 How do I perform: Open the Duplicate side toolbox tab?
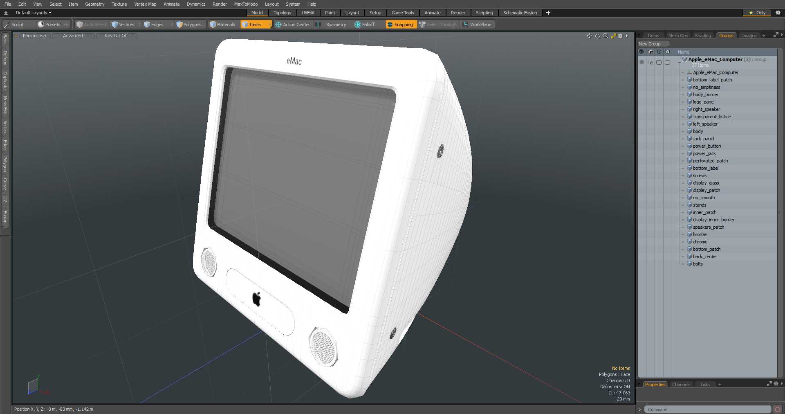pos(5,81)
